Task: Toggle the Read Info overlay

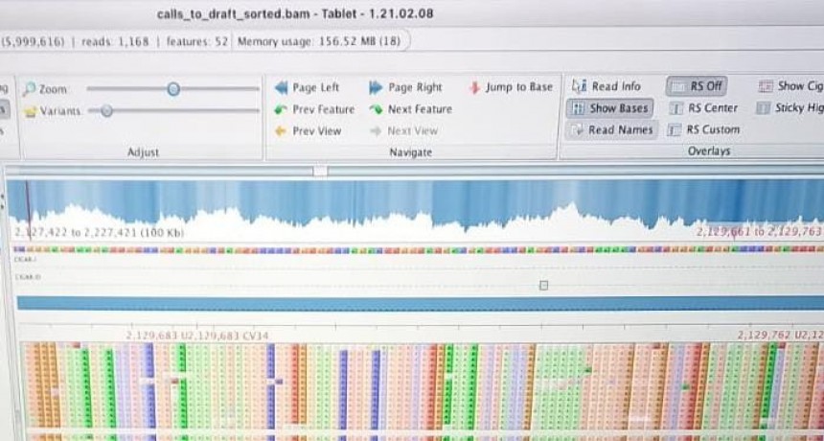Action: coord(607,86)
